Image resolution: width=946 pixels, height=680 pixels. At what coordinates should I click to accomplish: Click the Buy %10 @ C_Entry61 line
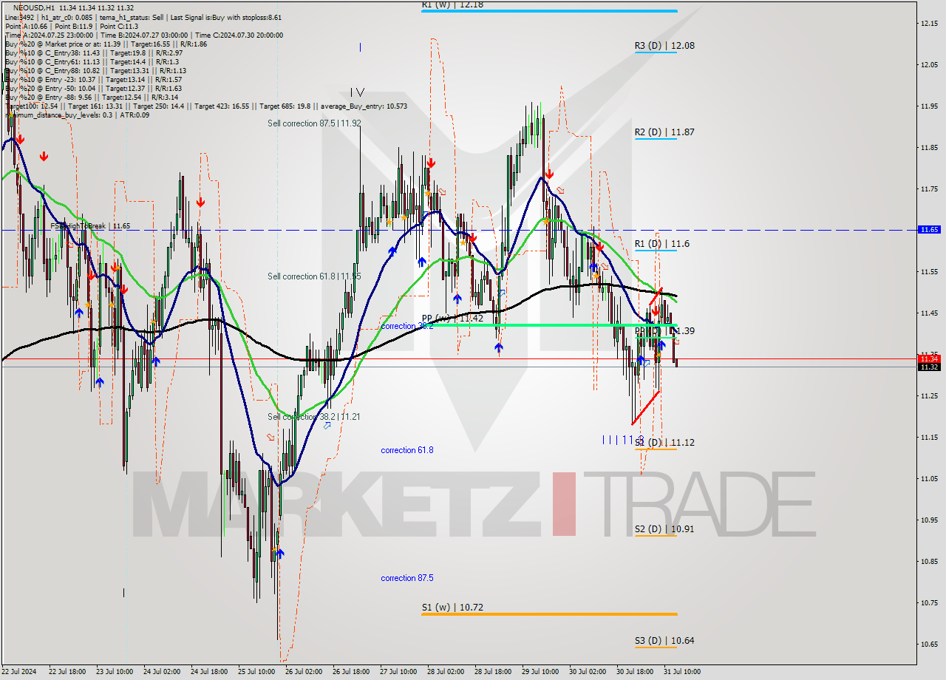(x=92, y=61)
